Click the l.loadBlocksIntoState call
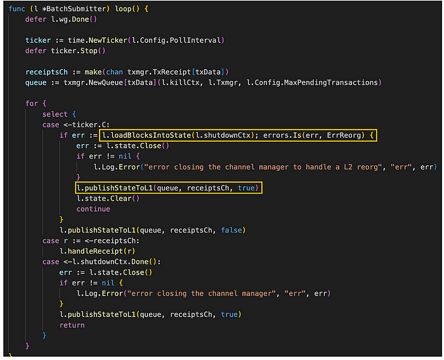Screen dimensions: 444x360 [x=178, y=135]
